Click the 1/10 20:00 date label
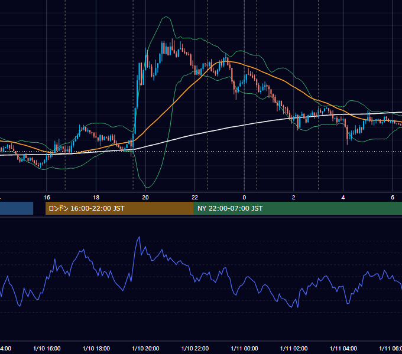 (x=145, y=348)
